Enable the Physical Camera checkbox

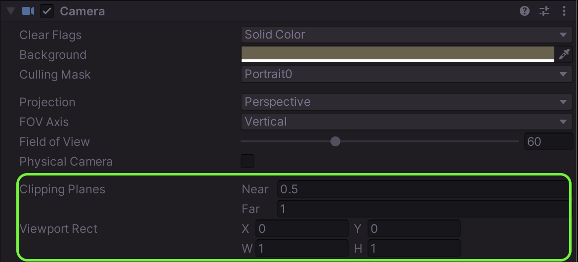247,161
